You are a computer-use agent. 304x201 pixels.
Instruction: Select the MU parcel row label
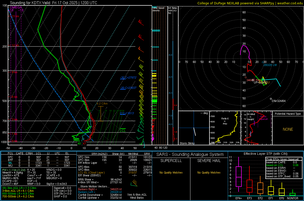(x=10, y=165)
